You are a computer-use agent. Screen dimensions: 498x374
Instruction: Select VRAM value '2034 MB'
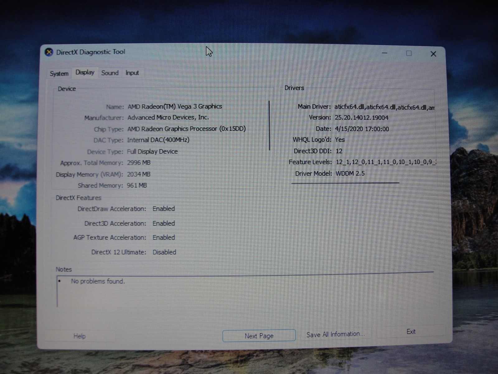click(139, 174)
